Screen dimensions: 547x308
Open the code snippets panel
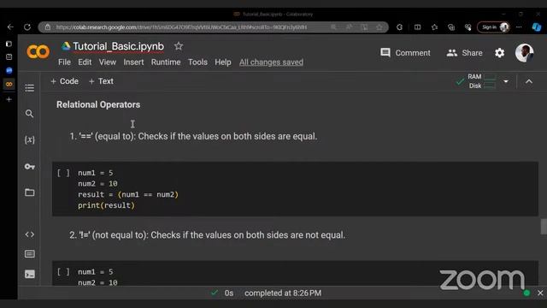click(x=30, y=234)
